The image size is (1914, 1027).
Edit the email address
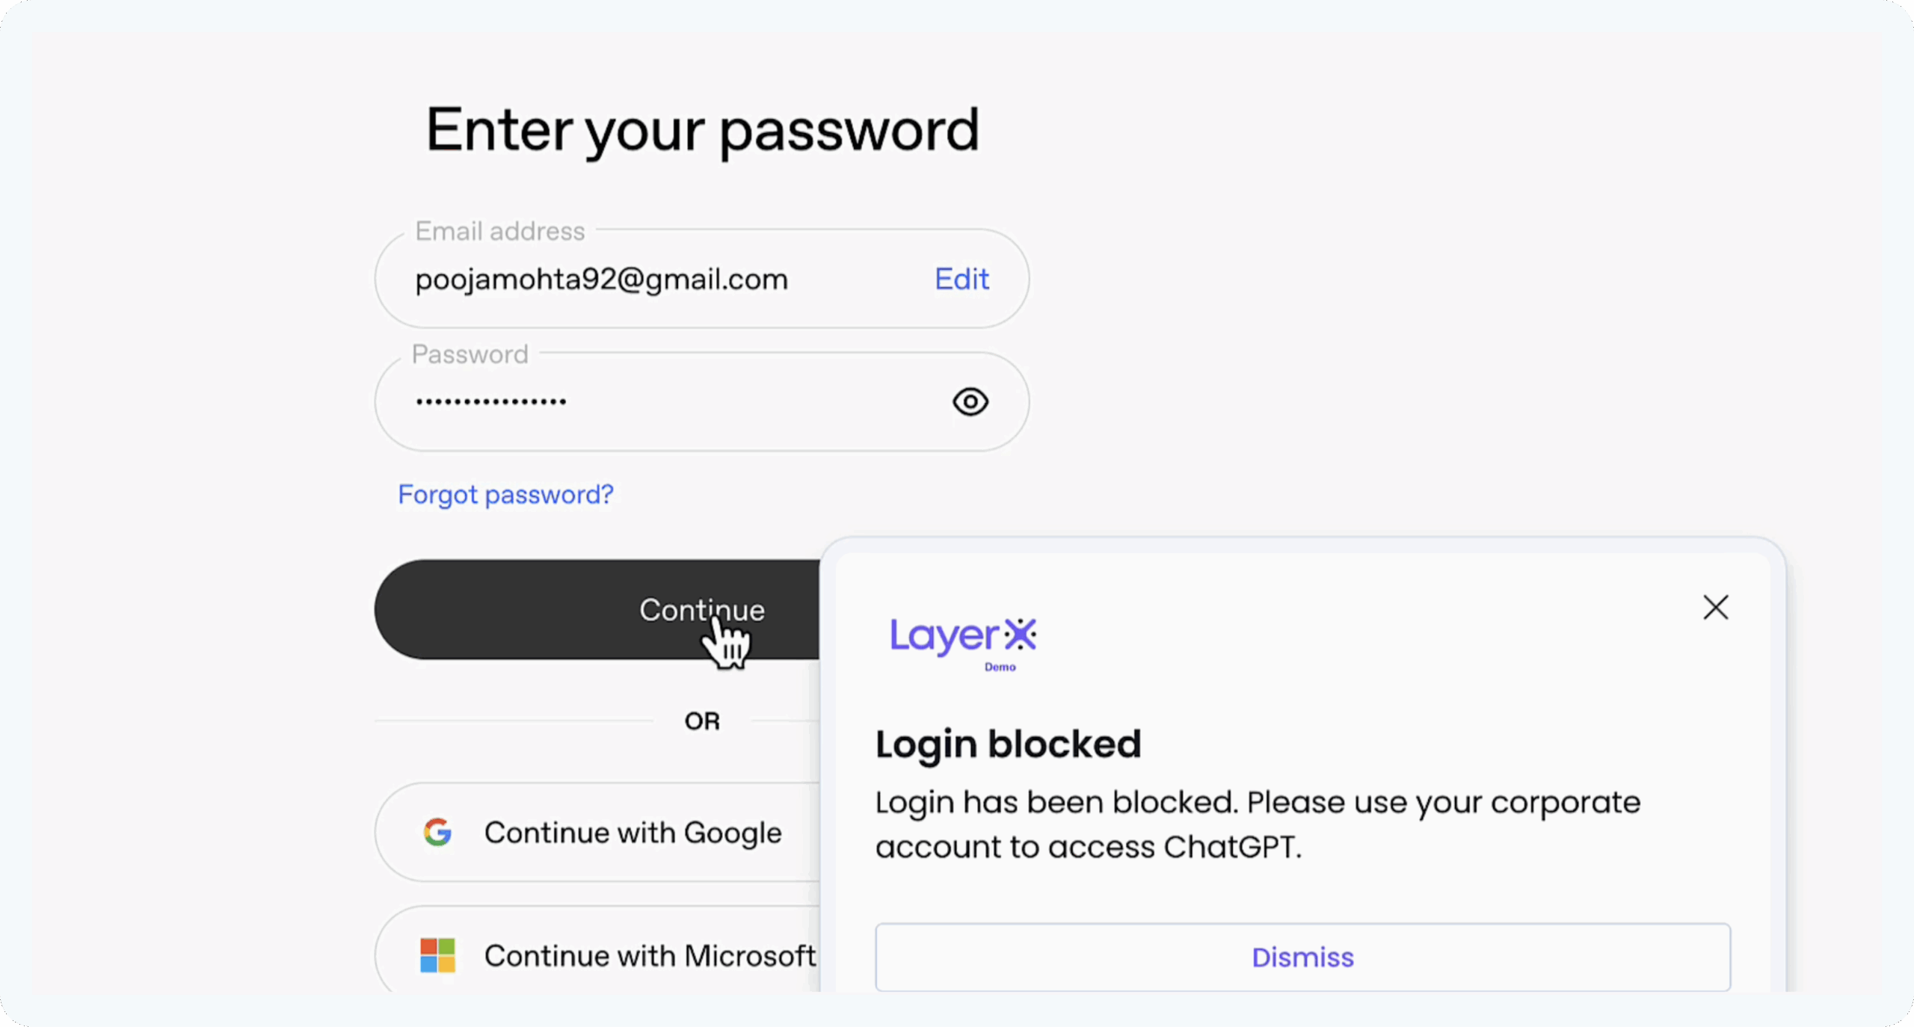[x=961, y=280]
